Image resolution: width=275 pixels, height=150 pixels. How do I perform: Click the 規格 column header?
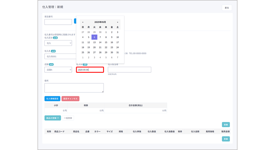coord(121,132)
